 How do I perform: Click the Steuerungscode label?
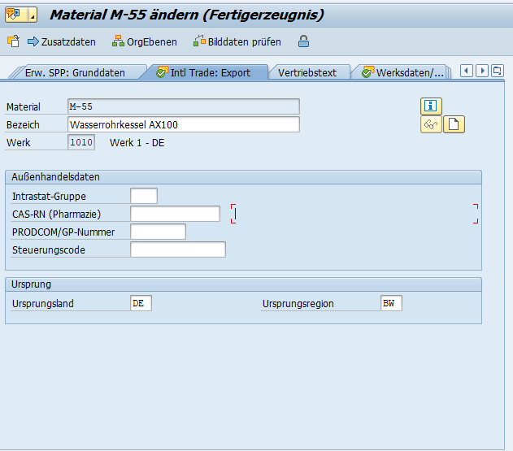49,249
